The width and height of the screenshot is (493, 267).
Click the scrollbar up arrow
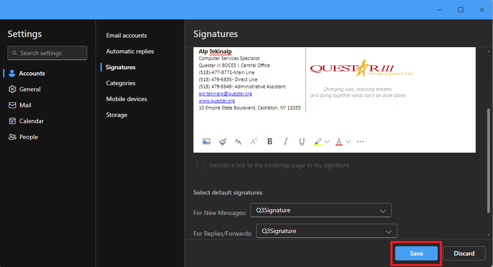point(488,51)
